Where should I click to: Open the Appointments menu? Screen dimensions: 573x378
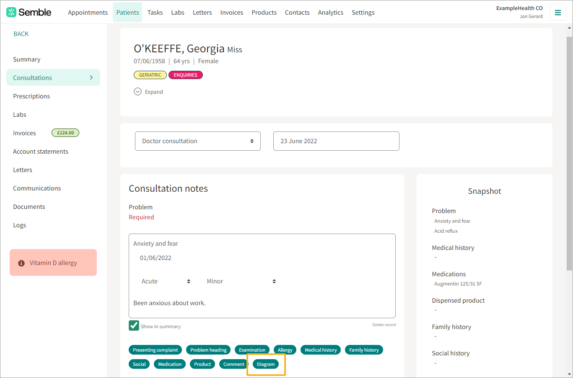(x=88, y=13)
